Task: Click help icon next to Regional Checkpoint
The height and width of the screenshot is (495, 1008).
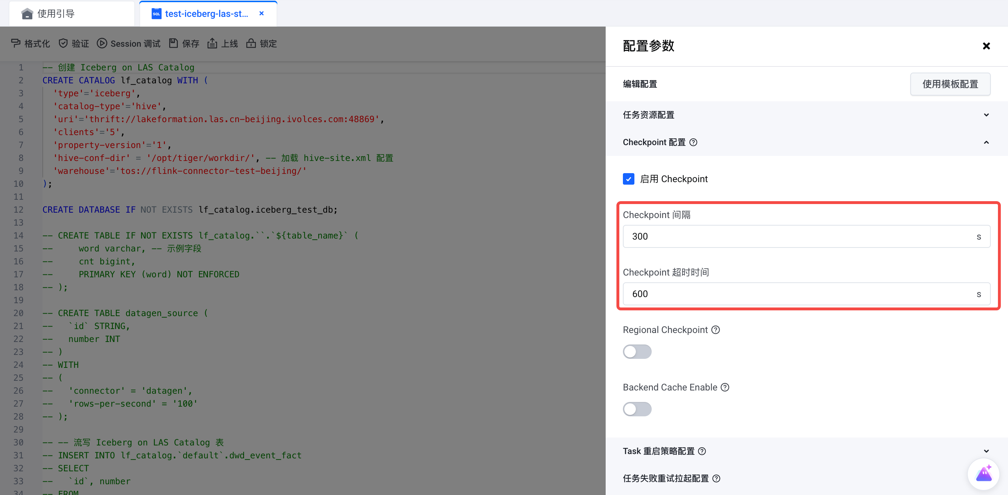Action: tap(716, 330)
